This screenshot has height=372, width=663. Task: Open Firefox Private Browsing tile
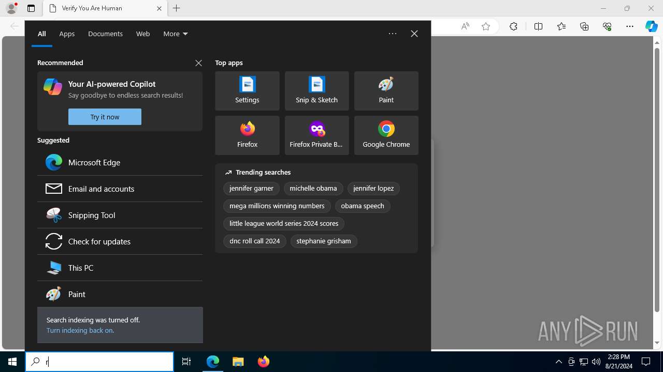tap(316, 135)
